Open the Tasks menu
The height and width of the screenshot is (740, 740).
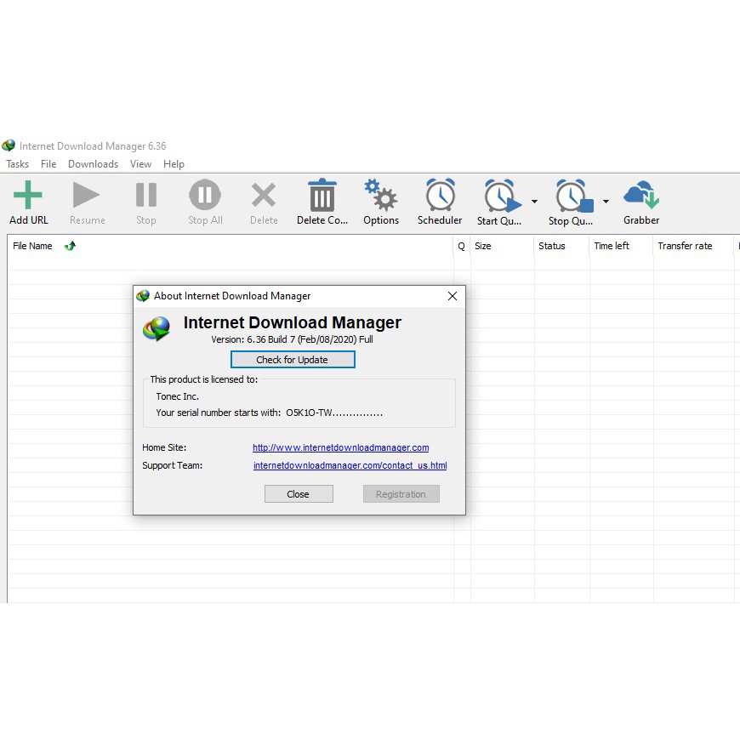(17, 164)
